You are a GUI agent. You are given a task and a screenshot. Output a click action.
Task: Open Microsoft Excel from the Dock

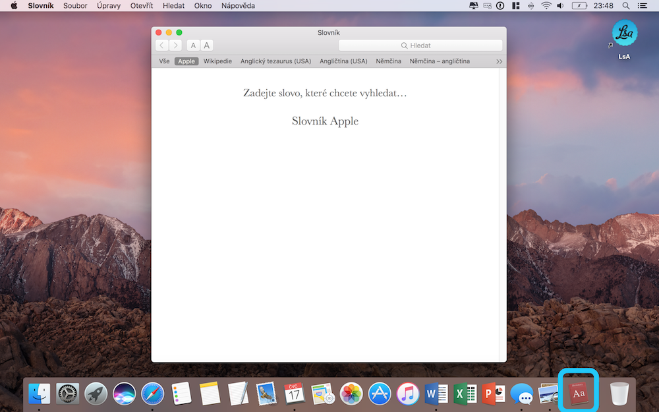(465, 394)
